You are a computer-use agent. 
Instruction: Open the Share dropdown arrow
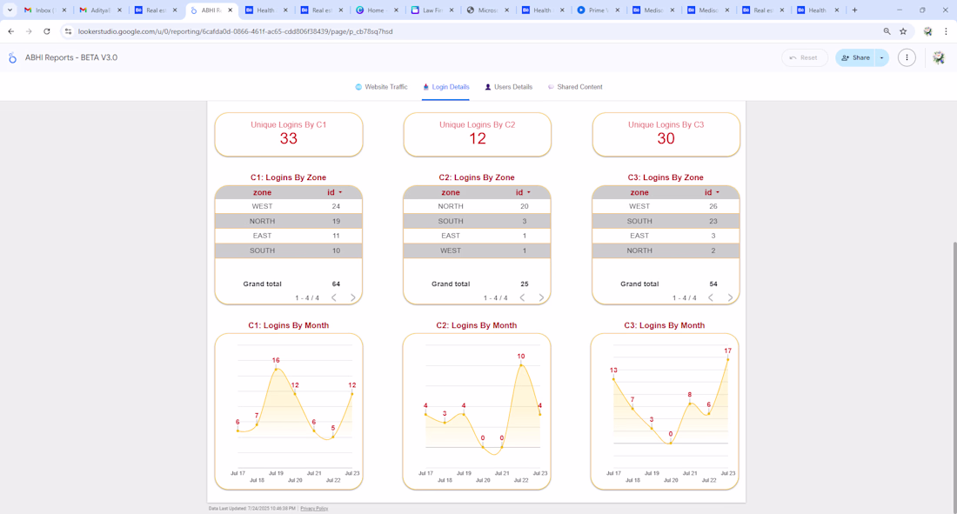(x=882, y=58)
